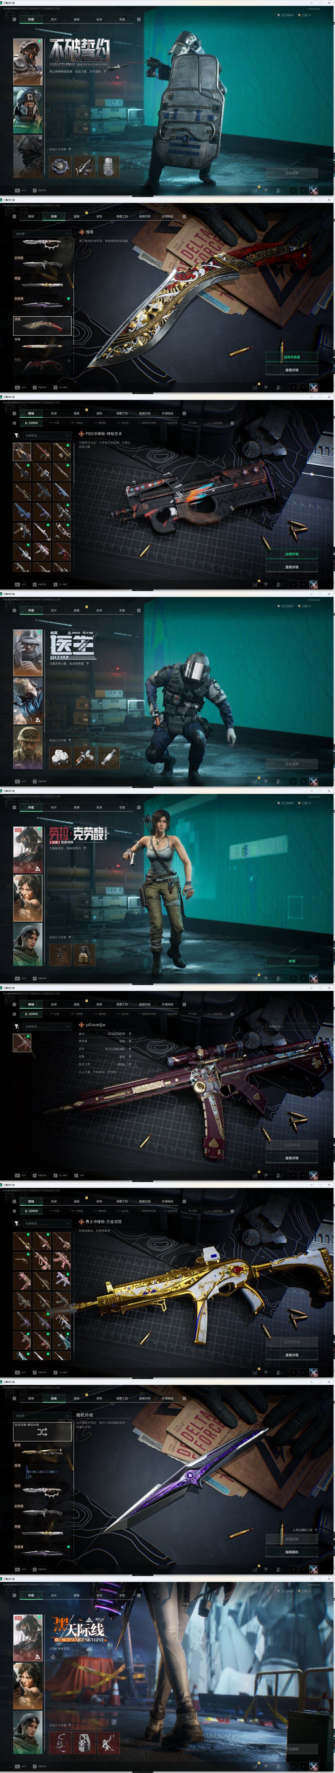
Task: Open the 外观 tab in the shield operator screen
Action: pos(31,19)
